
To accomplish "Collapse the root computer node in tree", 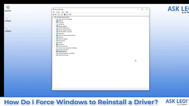I will [x=53, y=17].
